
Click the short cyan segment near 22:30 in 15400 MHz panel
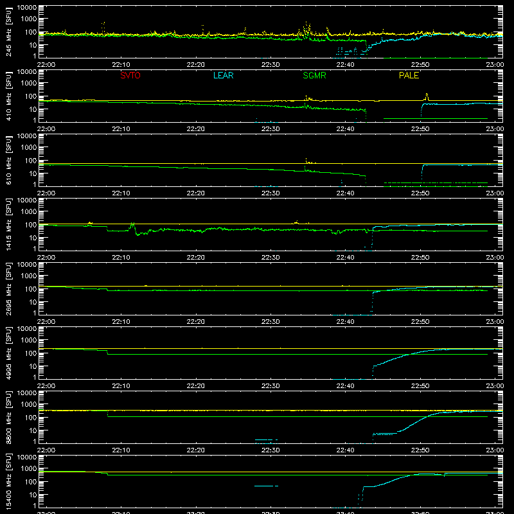266,486
